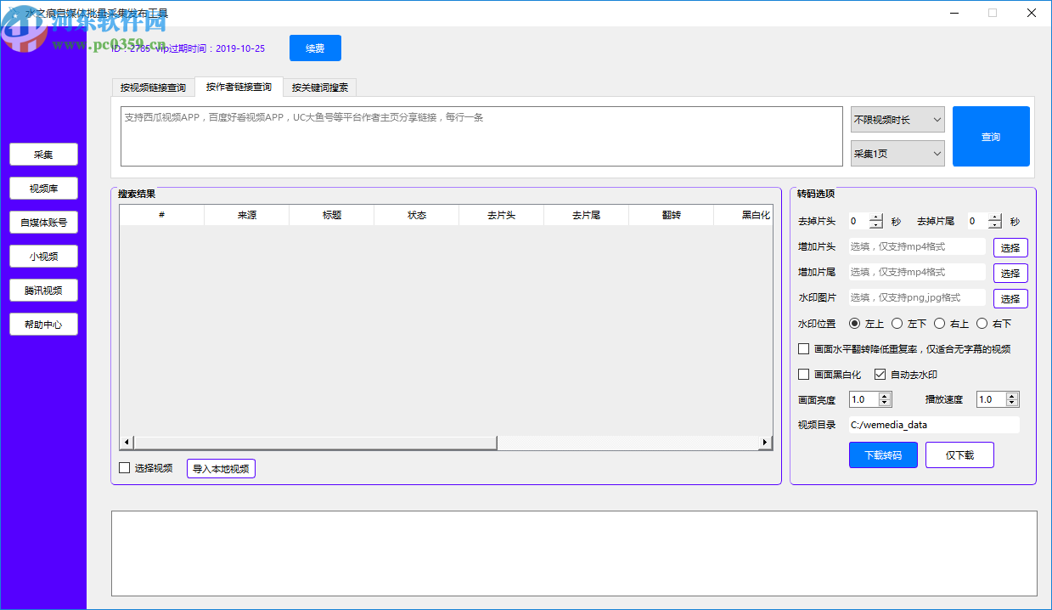
Task: Open the 采集1页 dropdown
Action: pos(897,154)
